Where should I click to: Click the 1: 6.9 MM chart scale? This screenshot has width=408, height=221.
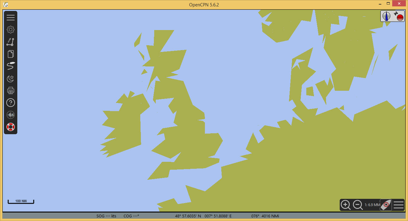pyautogui.click(x=372, y=205)
